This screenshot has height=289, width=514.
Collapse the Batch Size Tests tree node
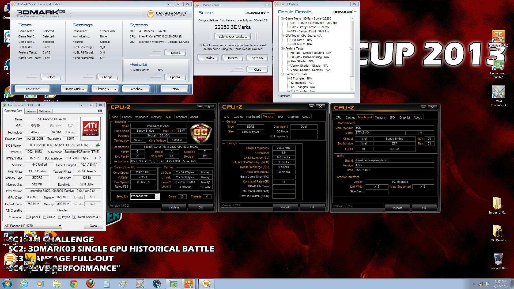click(x=282, y=74)
